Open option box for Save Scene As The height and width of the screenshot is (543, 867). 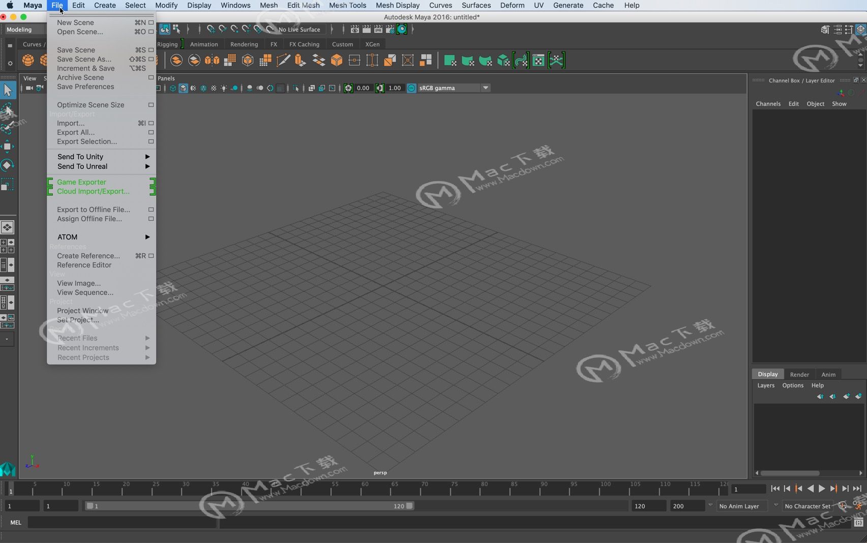click(x=151, y=59)
